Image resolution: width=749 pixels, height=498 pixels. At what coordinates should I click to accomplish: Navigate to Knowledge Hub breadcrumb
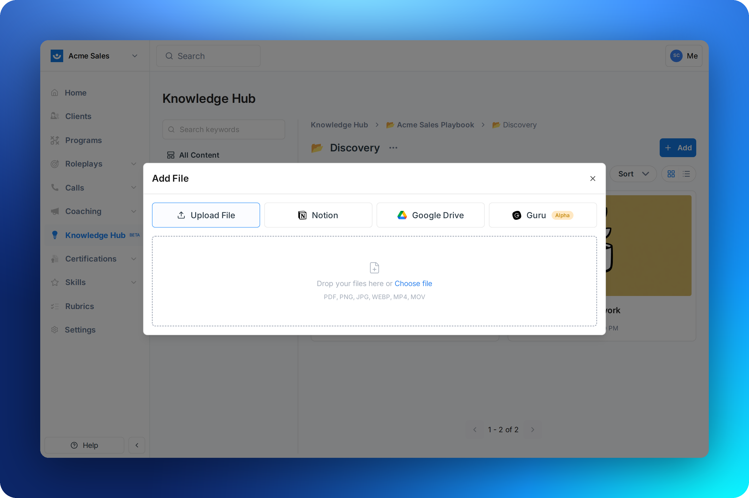click(x=339, y=125)
